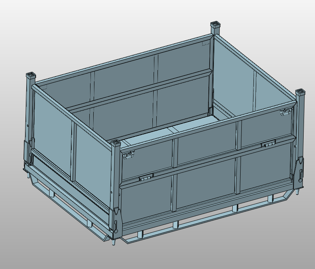Screen dimensions: 315x269
Task: Click the stacking cap on the nearest front corner post
Action: pos(116,143)
